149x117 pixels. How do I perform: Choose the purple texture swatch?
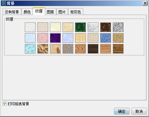55,38
